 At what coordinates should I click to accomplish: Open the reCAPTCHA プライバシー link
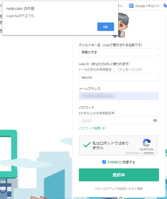pyautogui.click(x=133, y=153)
